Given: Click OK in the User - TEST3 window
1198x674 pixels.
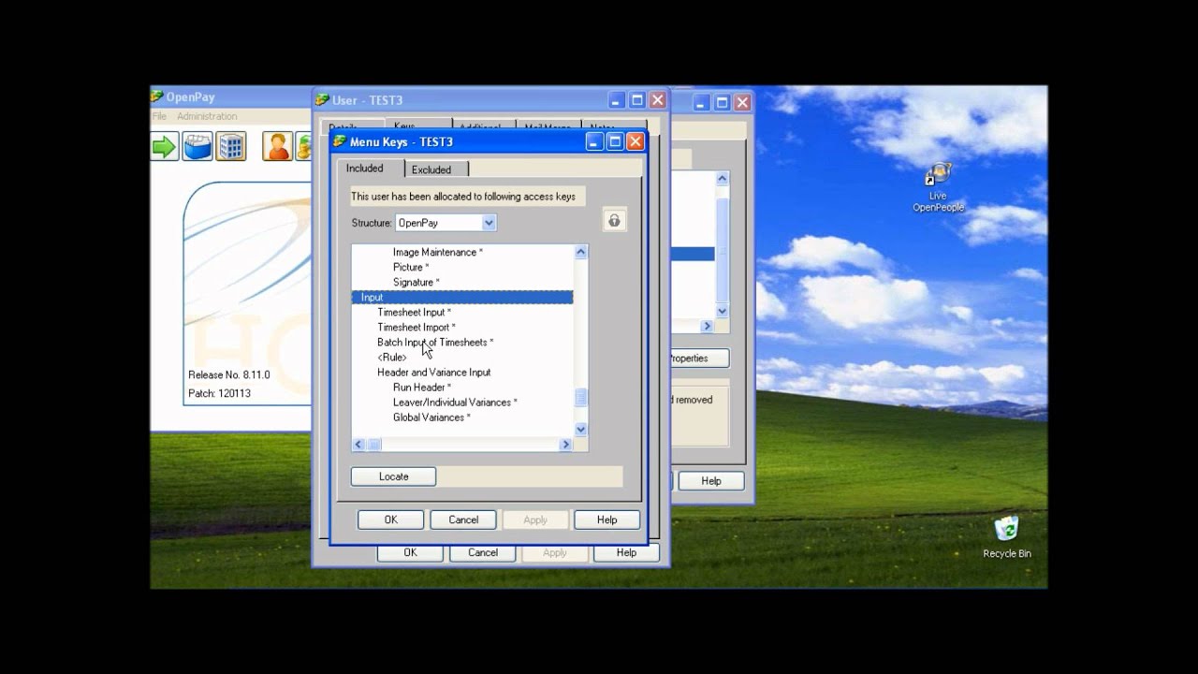Looking at the screenshot, I should click(410, 552).
